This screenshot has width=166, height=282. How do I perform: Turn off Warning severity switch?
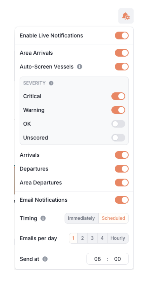pyautogui.click(x=118, y=110)
